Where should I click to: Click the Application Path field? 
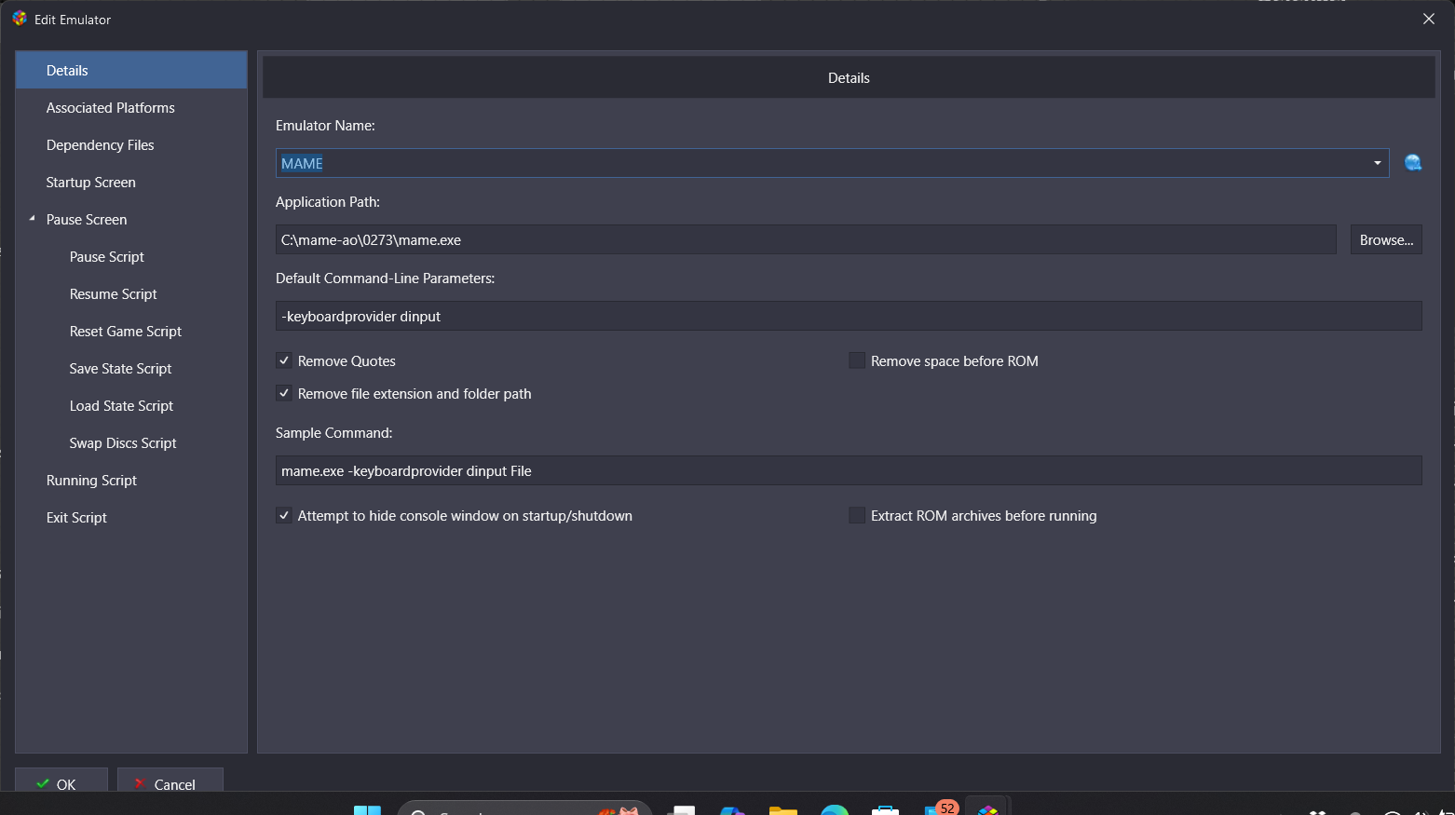coord(806,239)
